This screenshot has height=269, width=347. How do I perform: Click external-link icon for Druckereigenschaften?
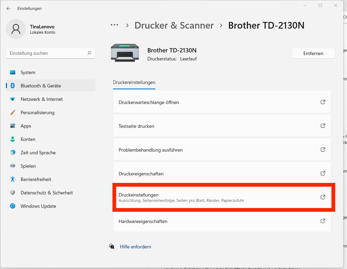323,173
